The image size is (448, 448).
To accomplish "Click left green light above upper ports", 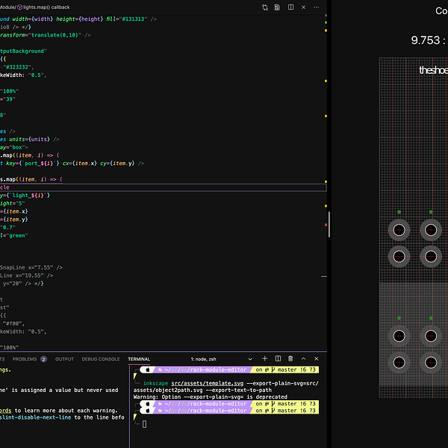I will click(x=399, y=212).
